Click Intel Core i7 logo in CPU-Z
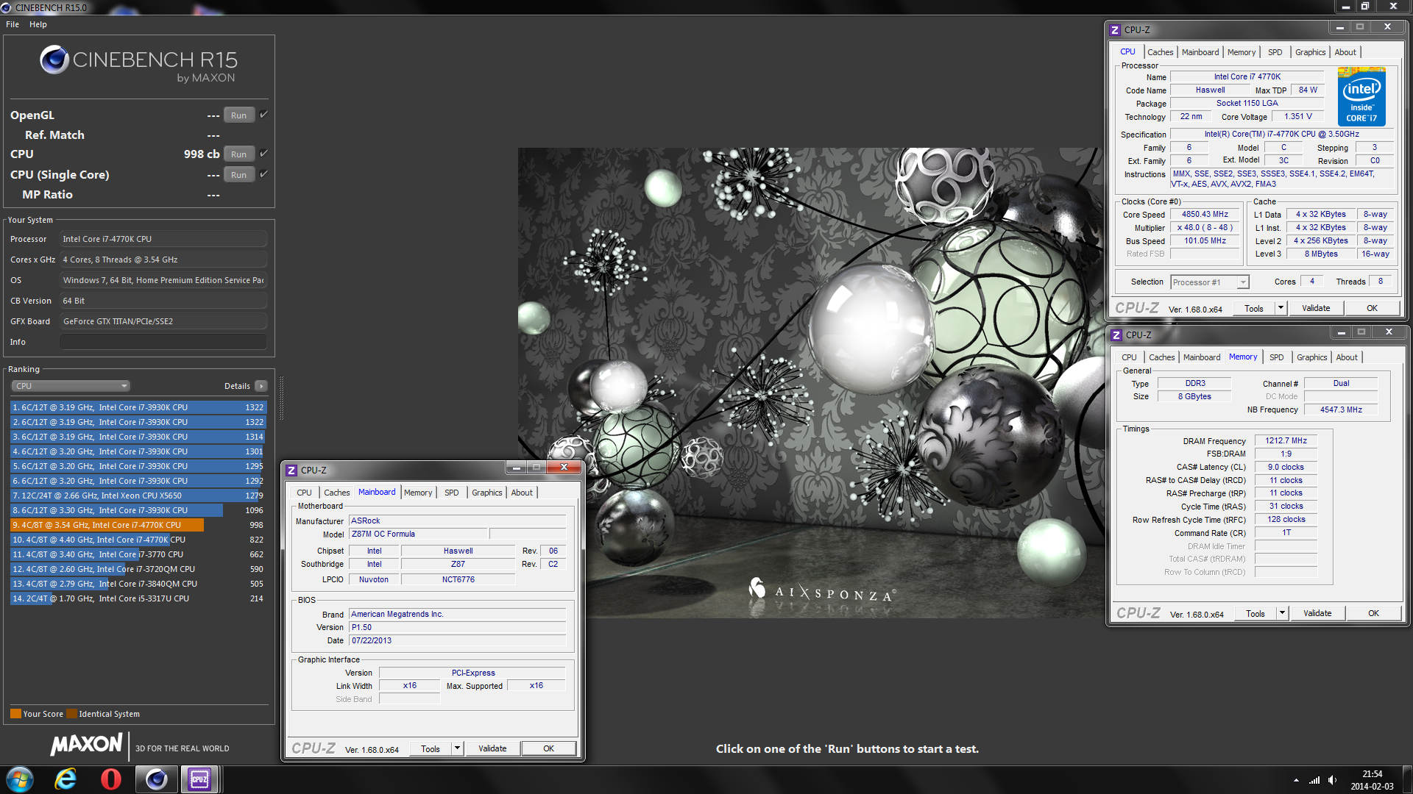 (1361, 96)
